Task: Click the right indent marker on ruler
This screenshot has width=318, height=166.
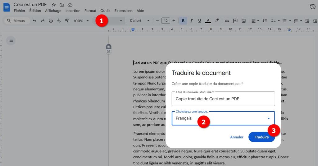Action: pos(289,30)
